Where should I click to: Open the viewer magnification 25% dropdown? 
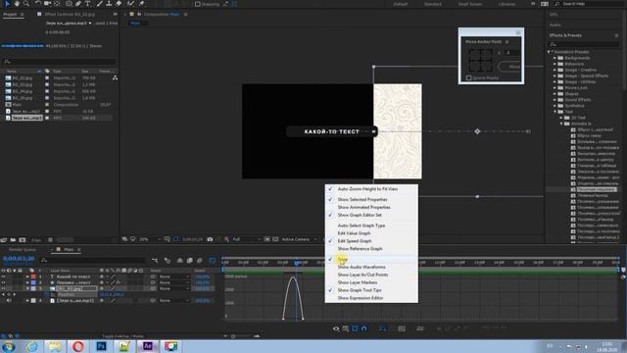(x=150, y=239)
